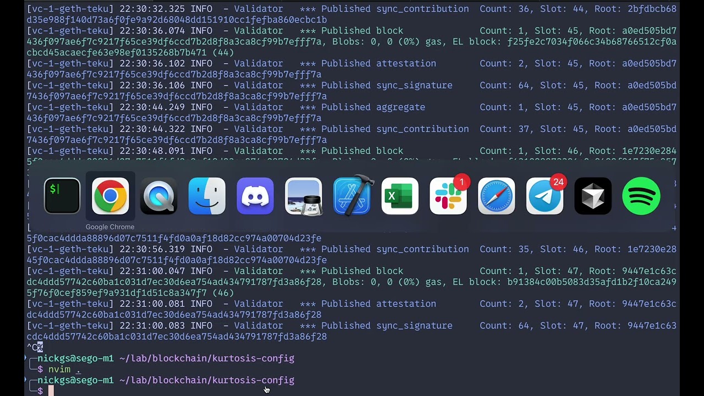Click the Slack notification badge showing 1
The height and width of the screenshot is (396, 704).
pyautogui.click(x=462, y=182)
